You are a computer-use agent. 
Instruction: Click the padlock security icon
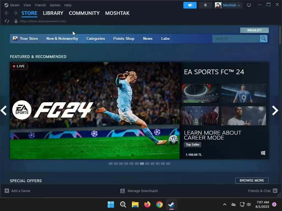[x=16, y=21]
